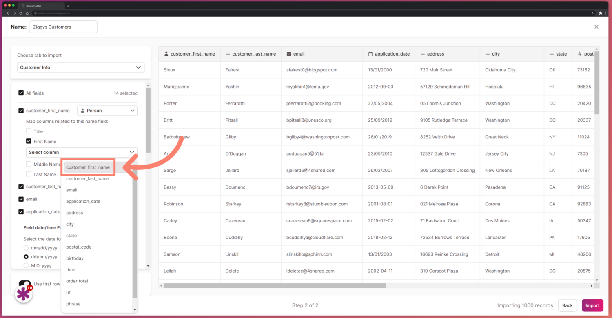Click the Name input field
612x318 pixels.
click(63, 27)
